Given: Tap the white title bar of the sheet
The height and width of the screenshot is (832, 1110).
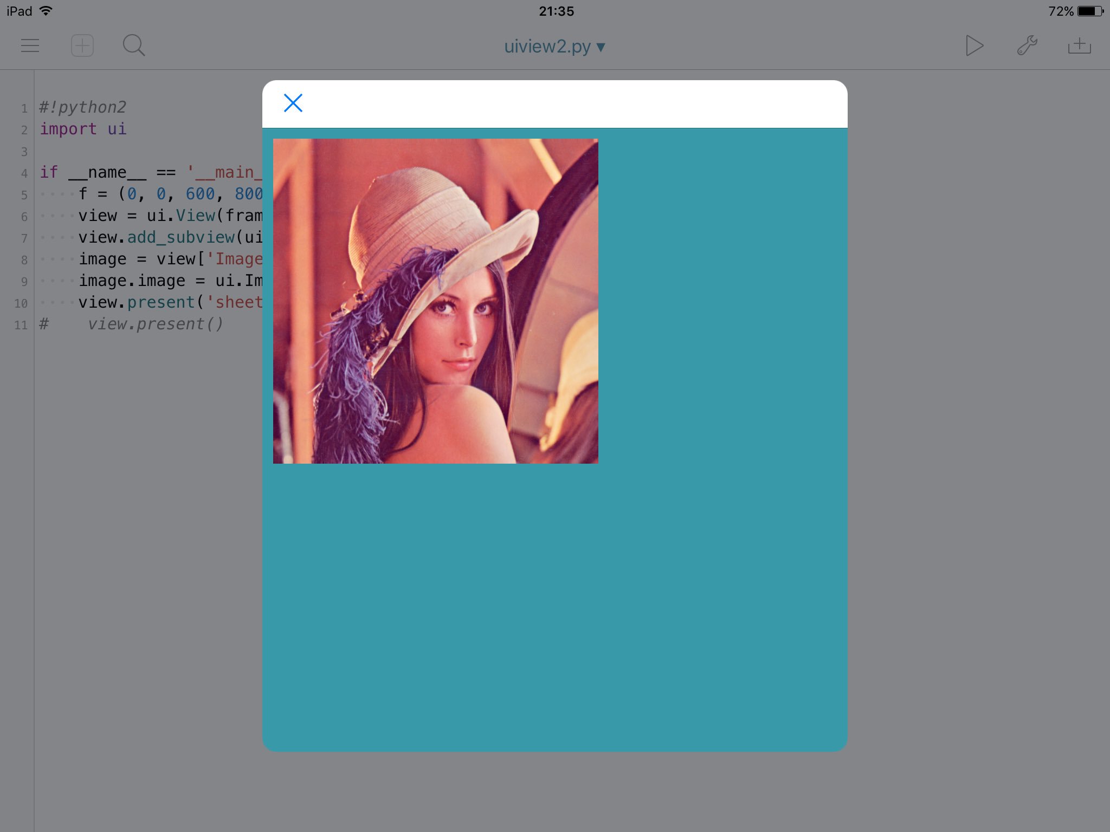Looking at the screenshot, I should tap(569, 104).
